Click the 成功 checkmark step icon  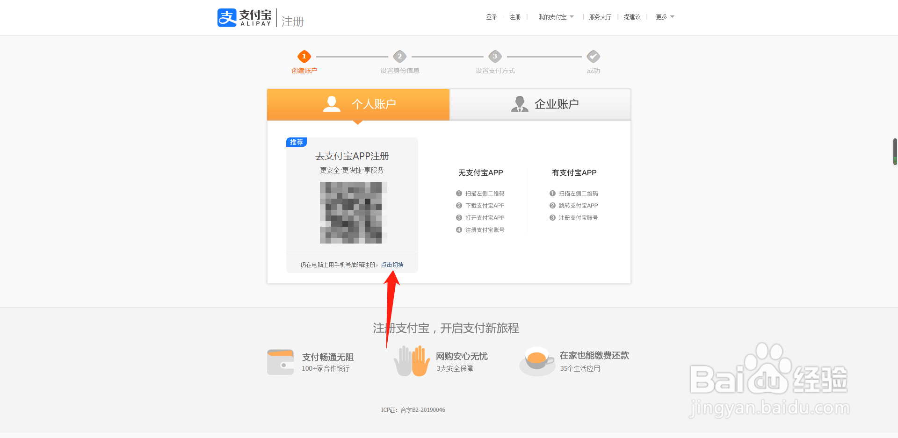point(593,56)
